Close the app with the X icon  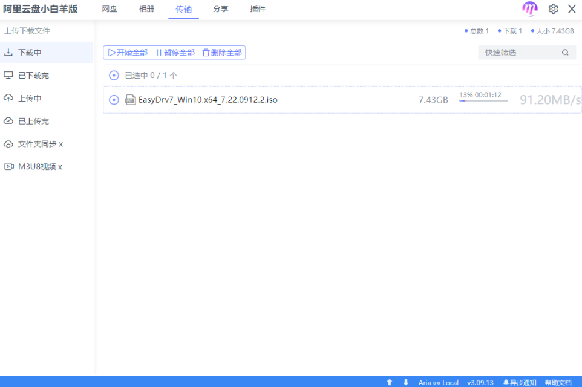coord(572,9)
